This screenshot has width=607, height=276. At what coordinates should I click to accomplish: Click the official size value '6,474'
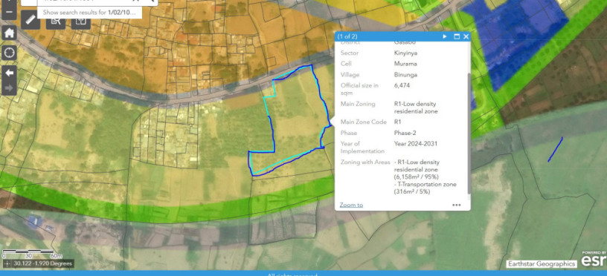pos(402,86)
